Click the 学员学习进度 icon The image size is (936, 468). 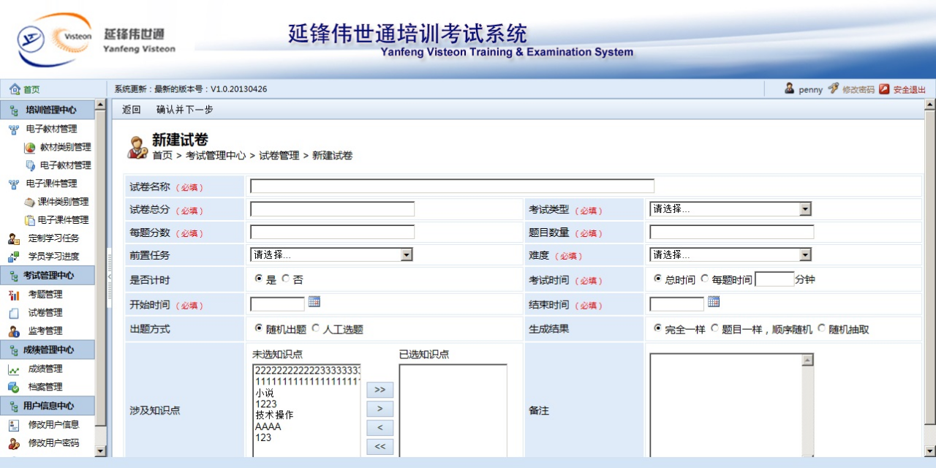14,257
